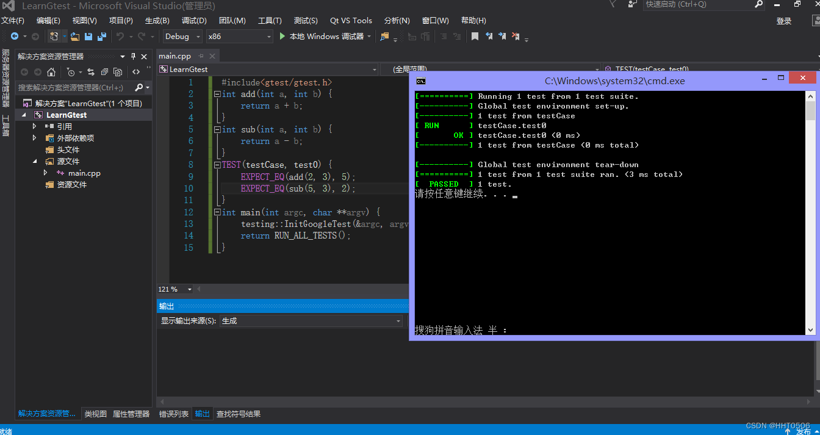Click the new project icon
Viewport: 820px width, 435px height.
54,37
